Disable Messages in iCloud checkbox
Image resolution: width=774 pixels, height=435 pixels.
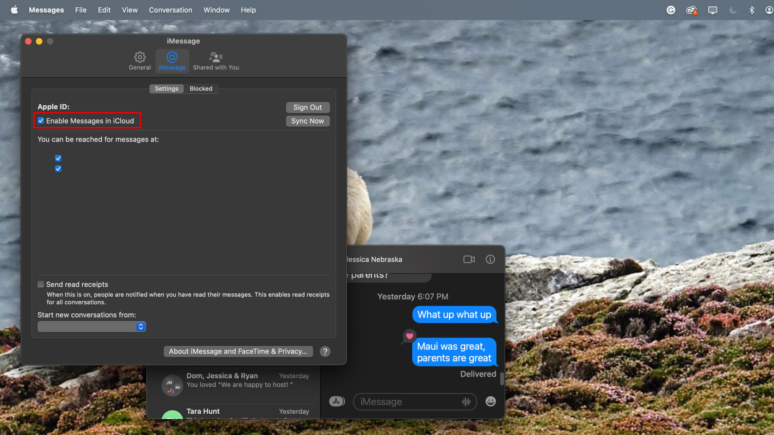point(41,121)
